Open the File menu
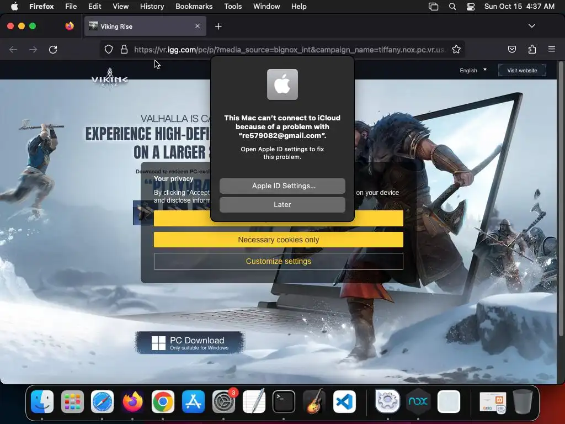Image resolution: width=565 pixels, height=424 pixels. (x=71, y=6)
